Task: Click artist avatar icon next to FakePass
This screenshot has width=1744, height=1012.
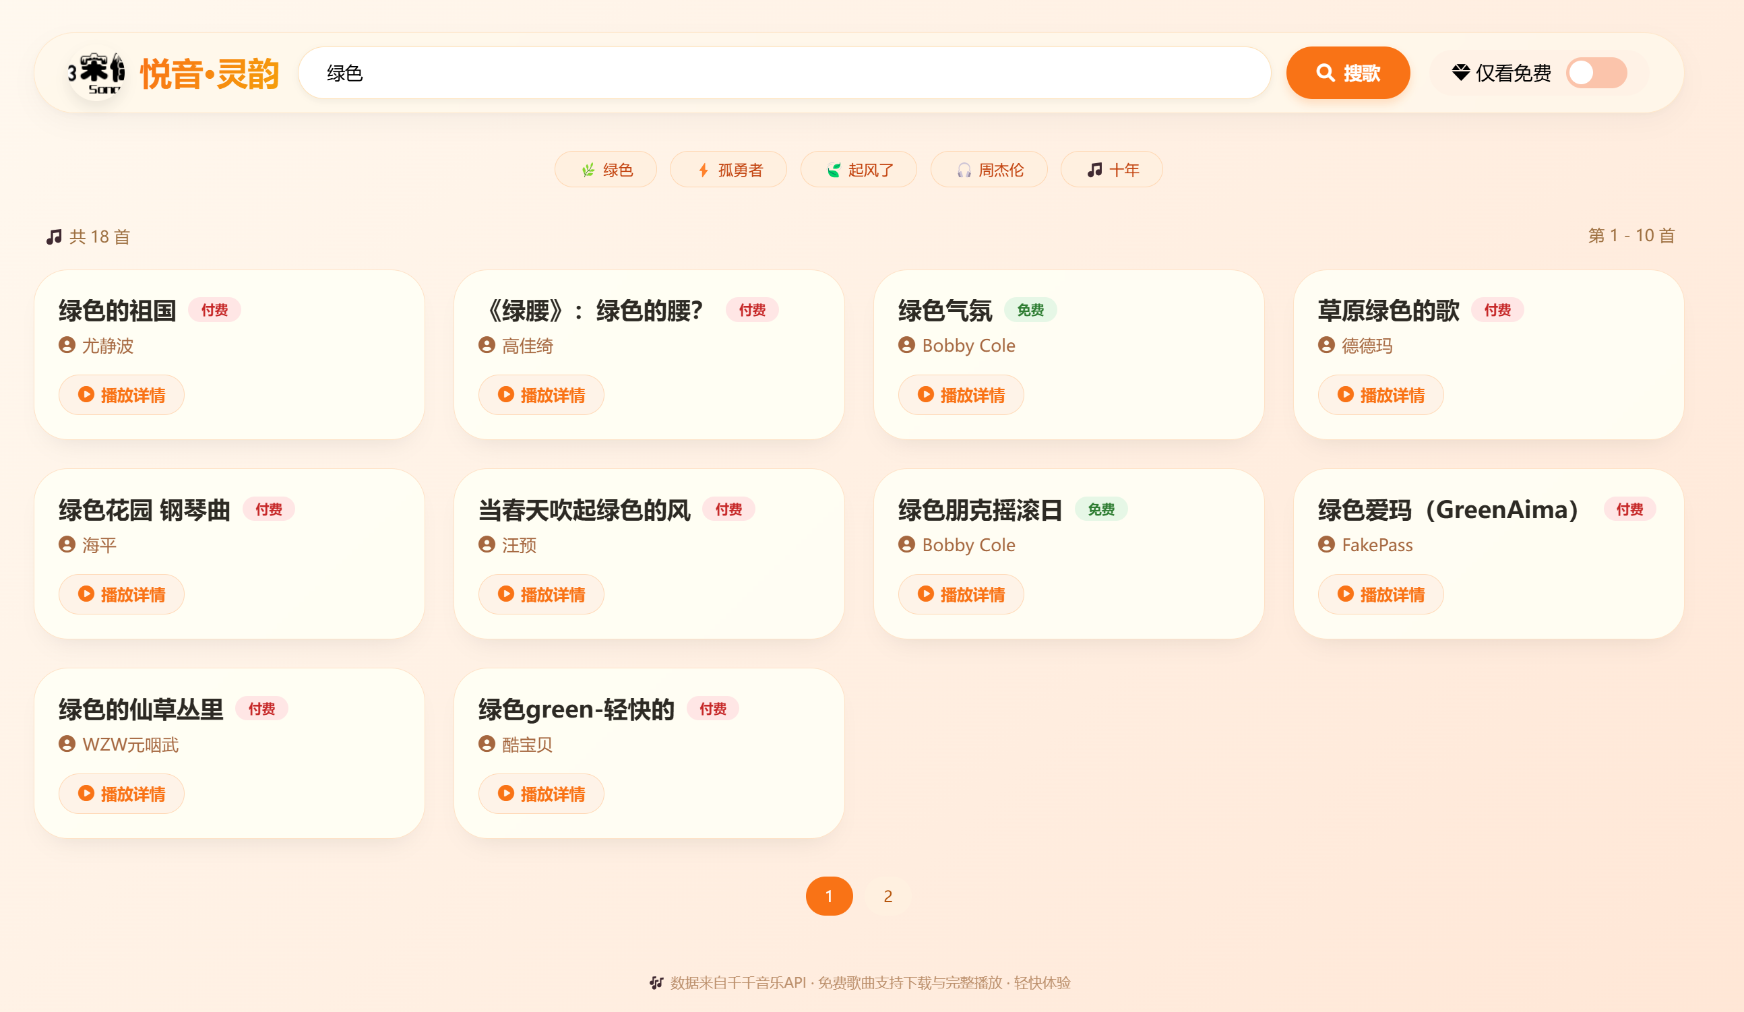Action: 1326,544
